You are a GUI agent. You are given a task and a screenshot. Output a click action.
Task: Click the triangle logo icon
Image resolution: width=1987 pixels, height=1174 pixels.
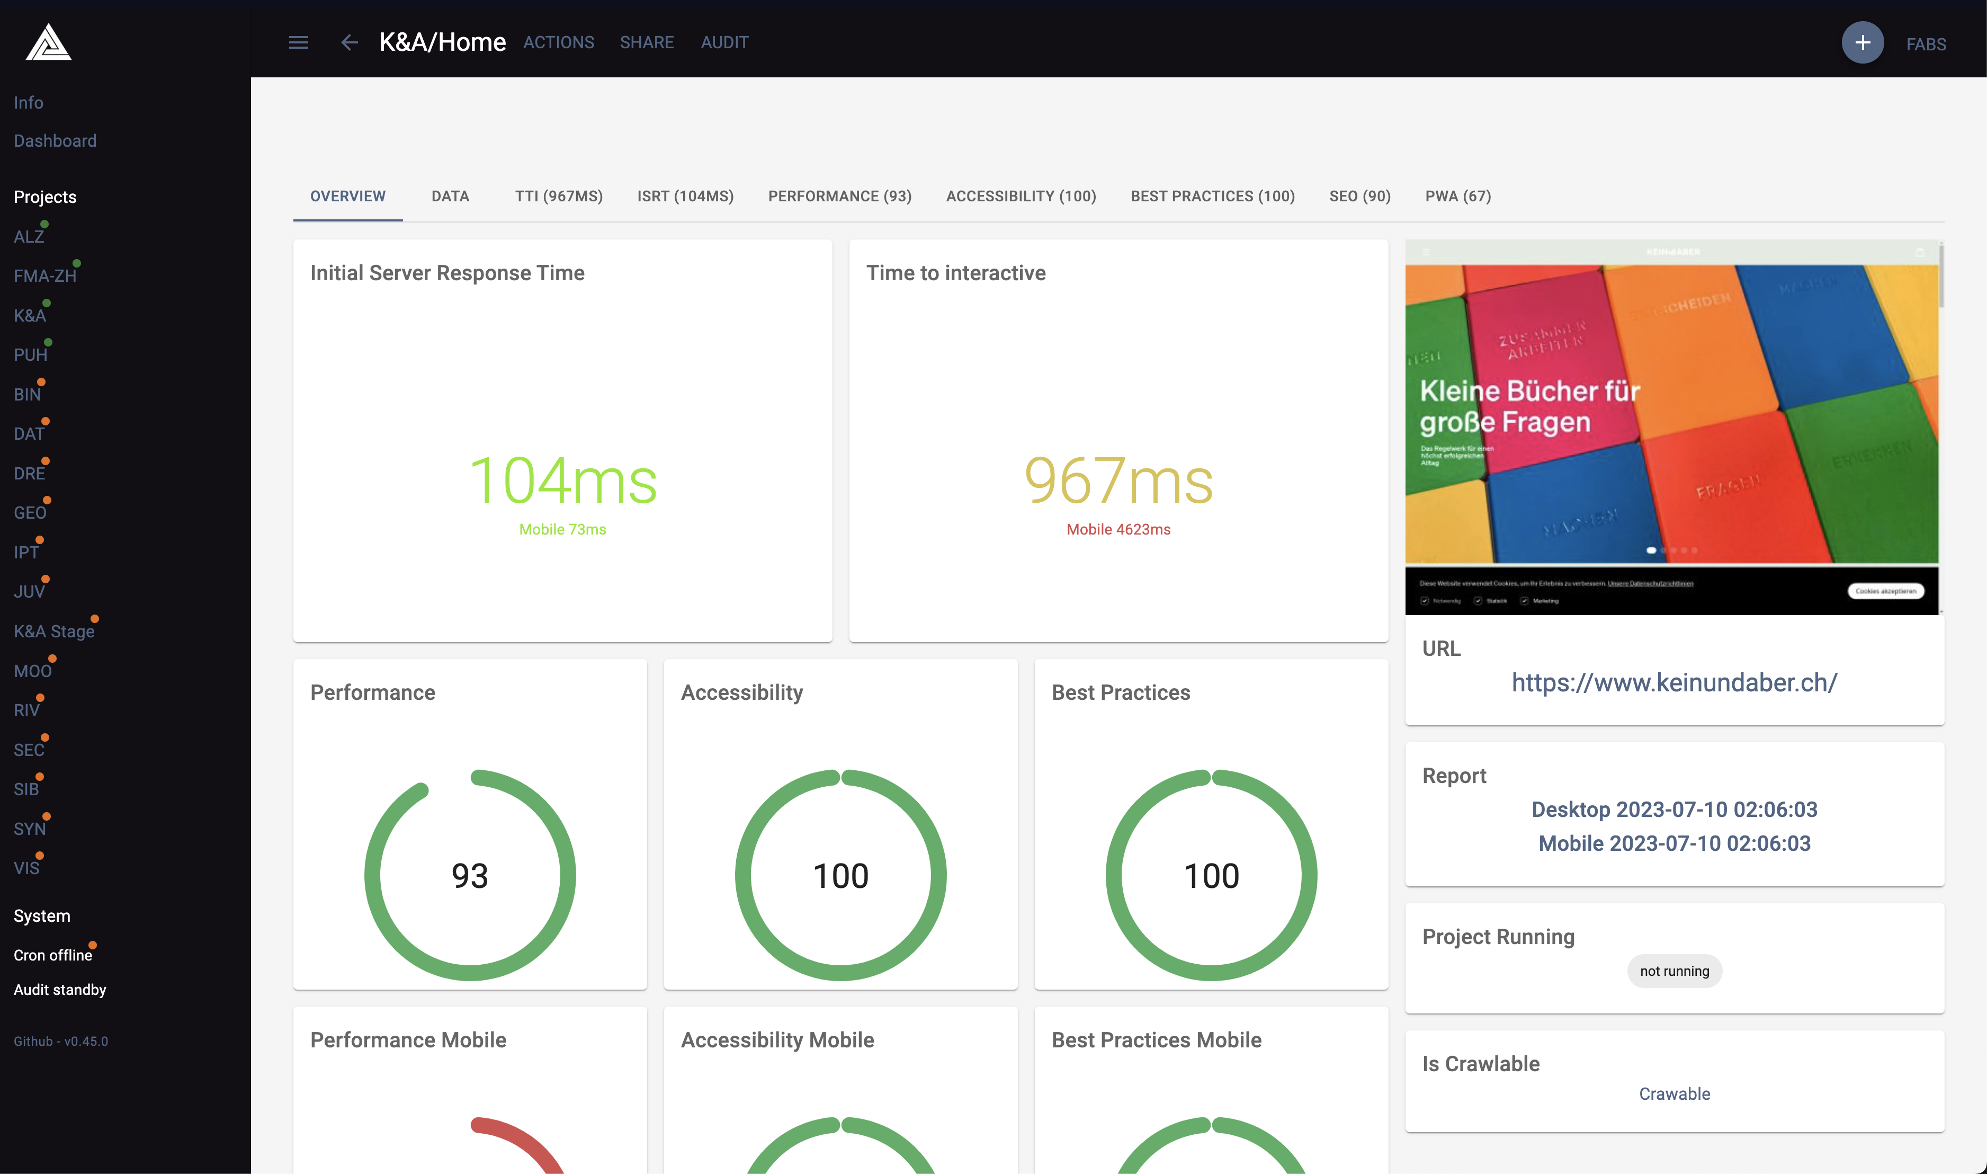tap(48, 42)
